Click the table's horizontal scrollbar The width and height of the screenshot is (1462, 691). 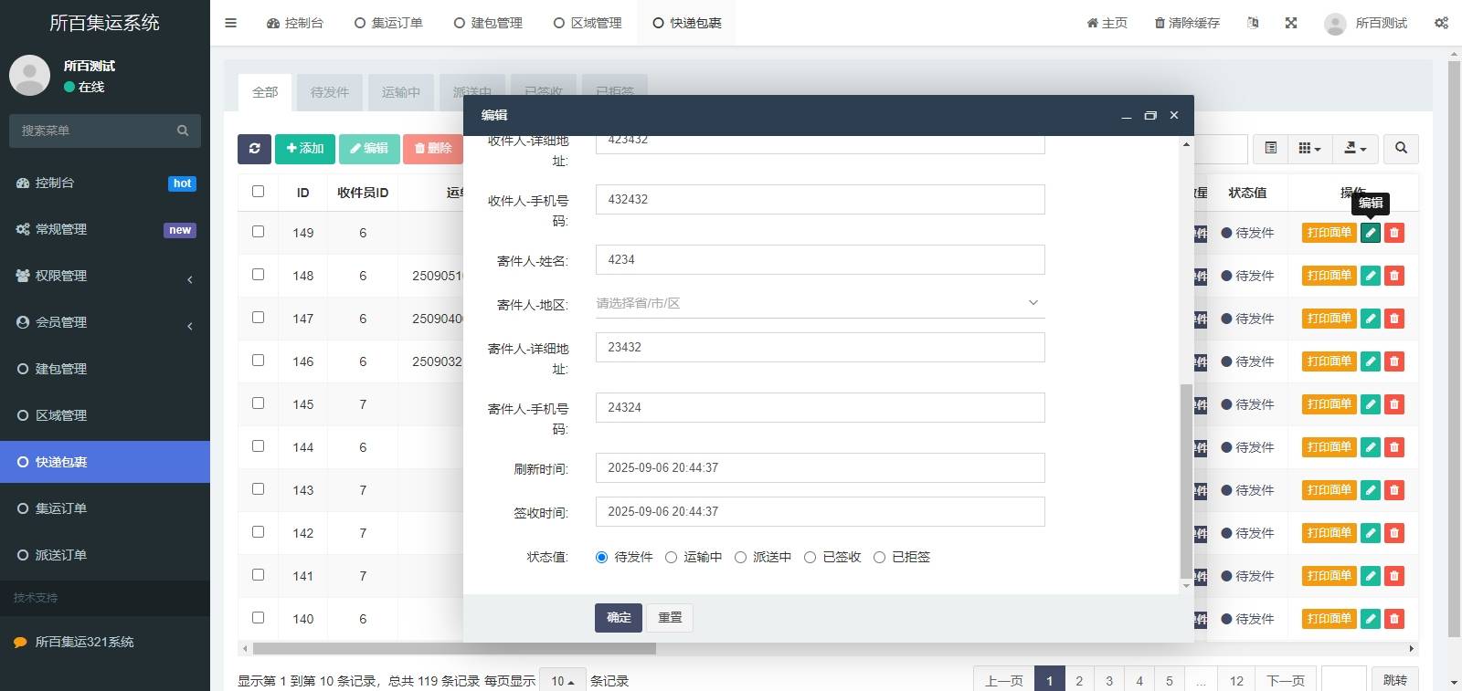454,649
